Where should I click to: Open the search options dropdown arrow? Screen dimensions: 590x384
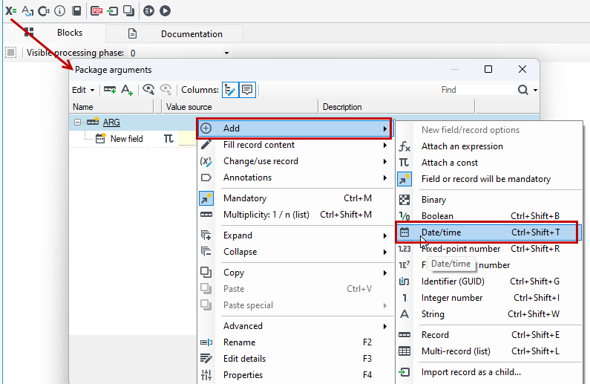(x=535, y=90)
